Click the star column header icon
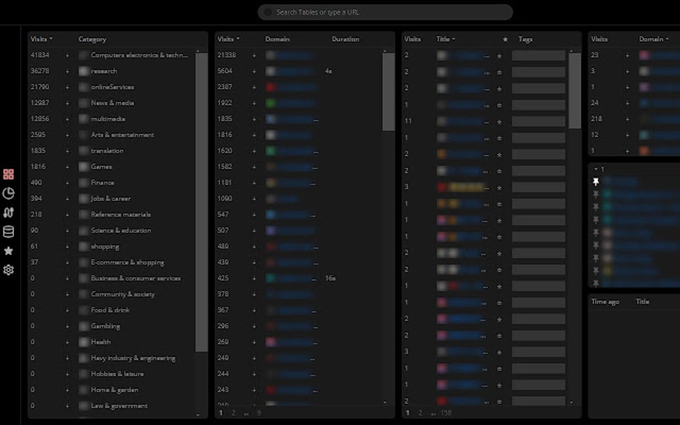Viewport: 680px width, 425px height. tap(505, 39)
